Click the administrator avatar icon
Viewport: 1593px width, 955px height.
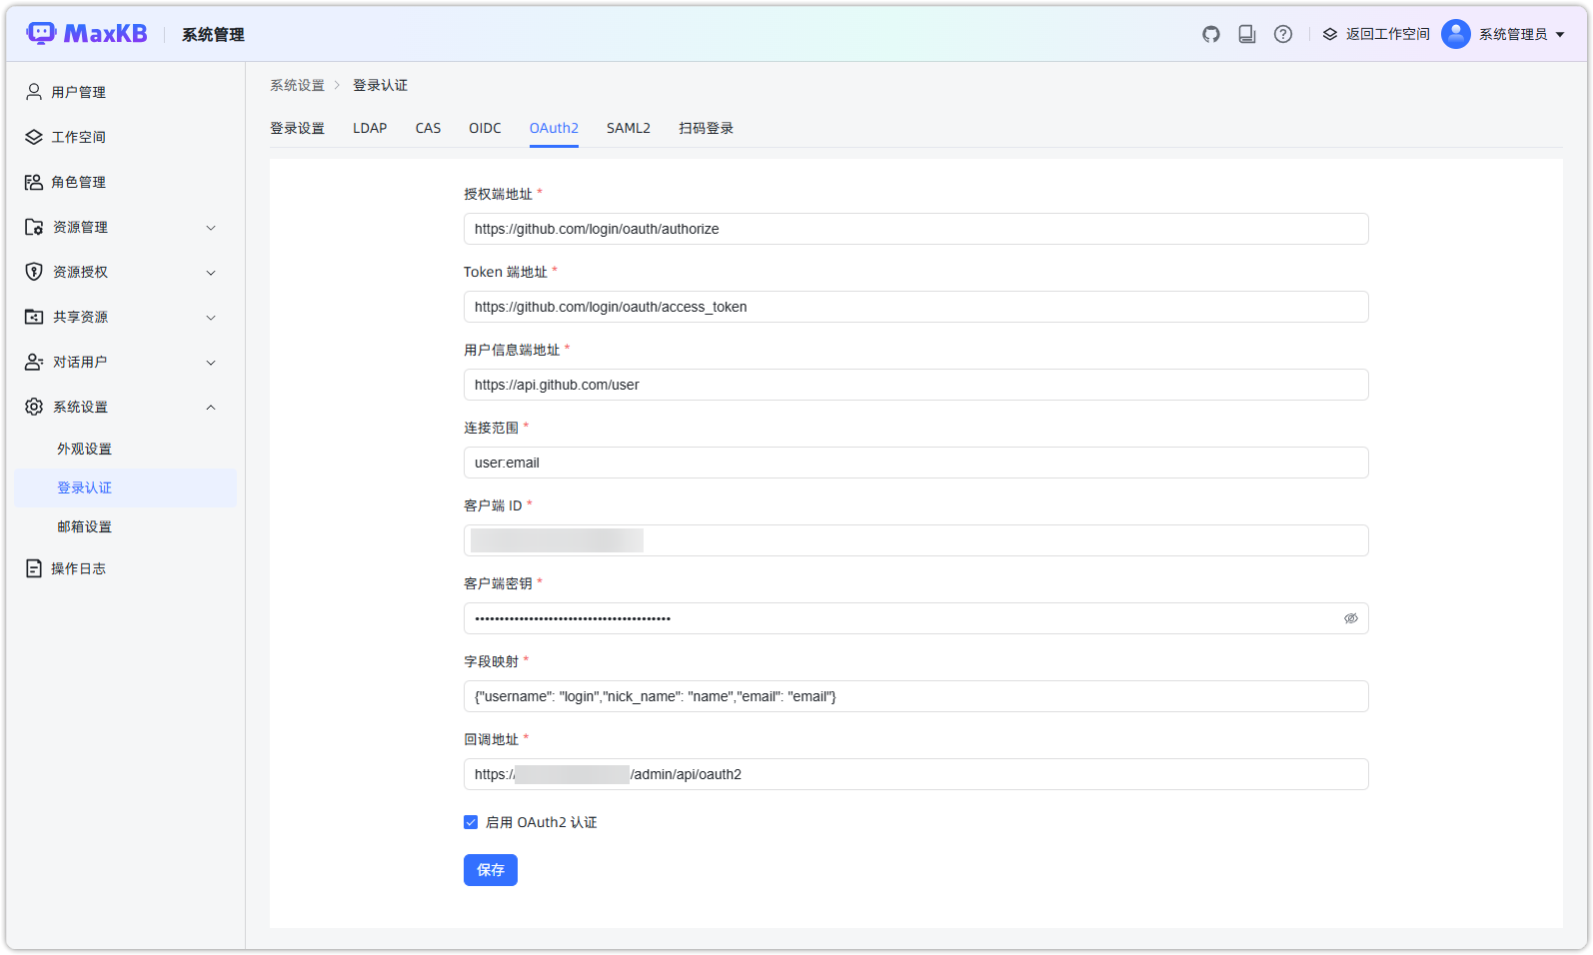tap(1455, 34)
